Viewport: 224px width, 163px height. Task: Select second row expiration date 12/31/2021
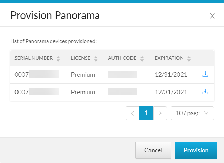(171, 92)
